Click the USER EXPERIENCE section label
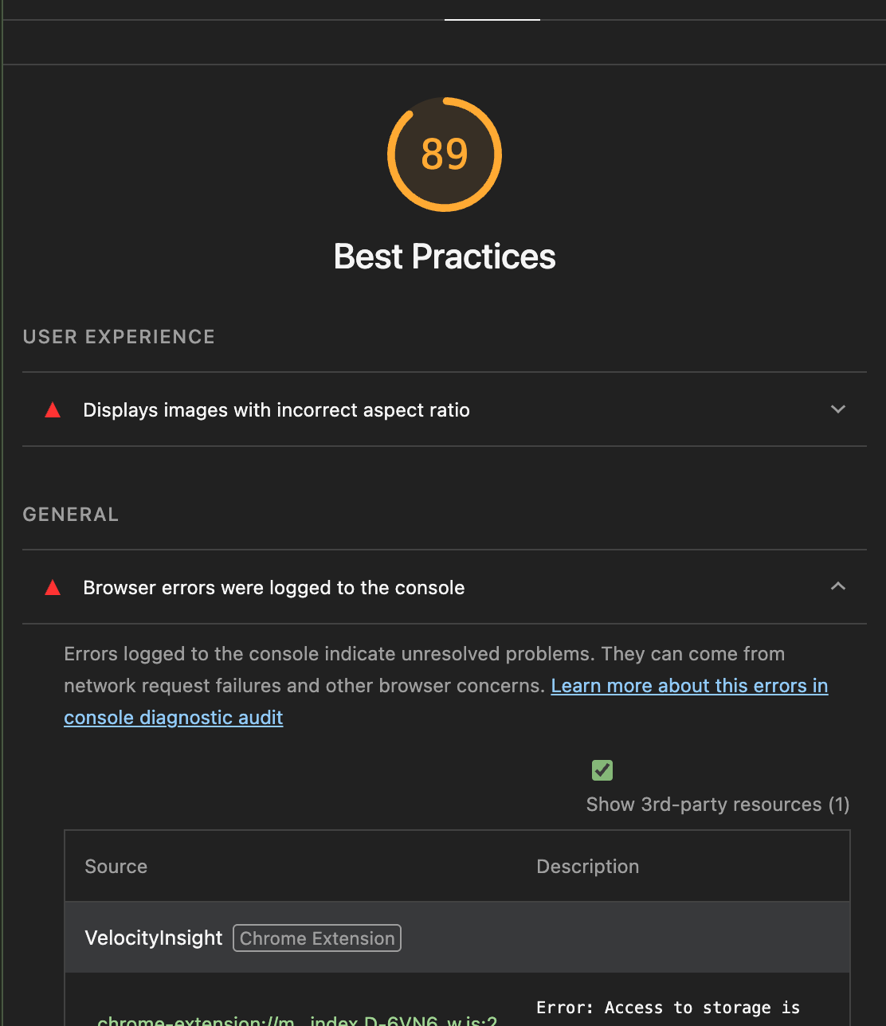 (x=118, y=337)
